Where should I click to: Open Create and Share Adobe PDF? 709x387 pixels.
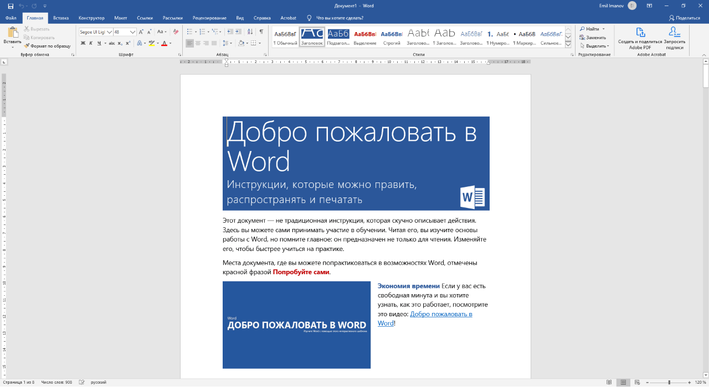(640, 32)
